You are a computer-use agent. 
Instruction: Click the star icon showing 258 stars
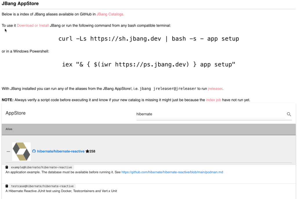87,151
